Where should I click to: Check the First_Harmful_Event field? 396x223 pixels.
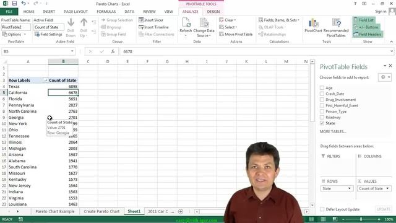click(322, 105)
